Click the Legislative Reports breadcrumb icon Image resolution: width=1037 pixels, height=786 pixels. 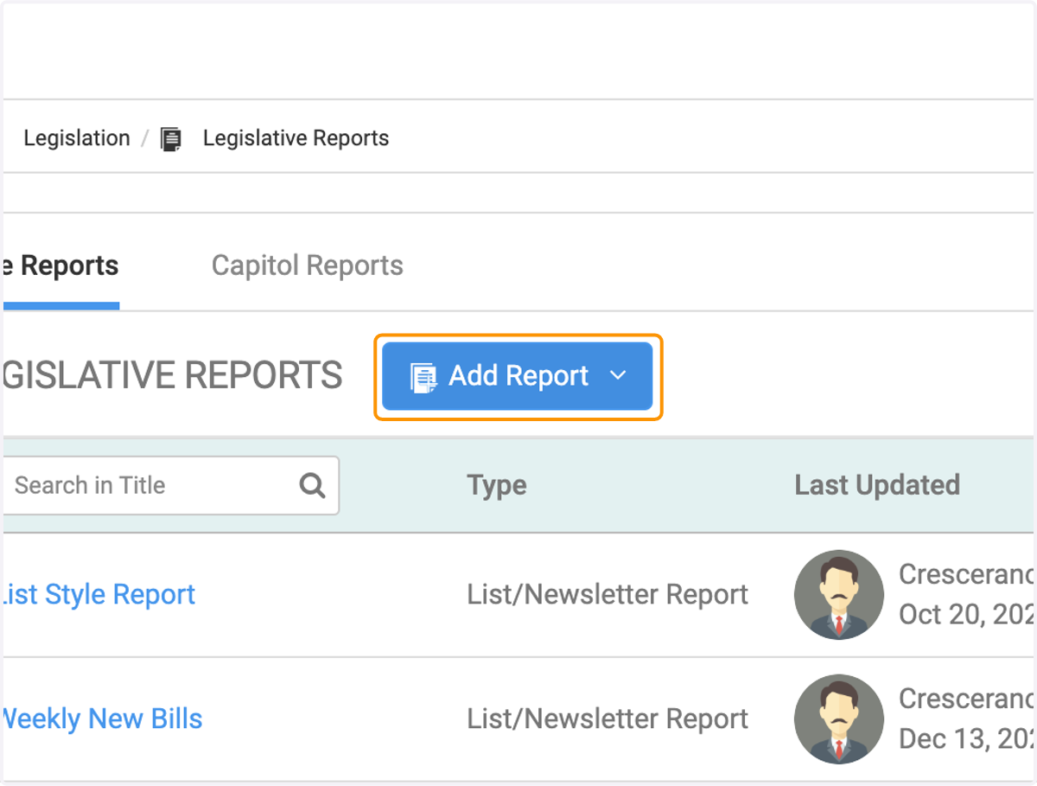tap(171, 139)
